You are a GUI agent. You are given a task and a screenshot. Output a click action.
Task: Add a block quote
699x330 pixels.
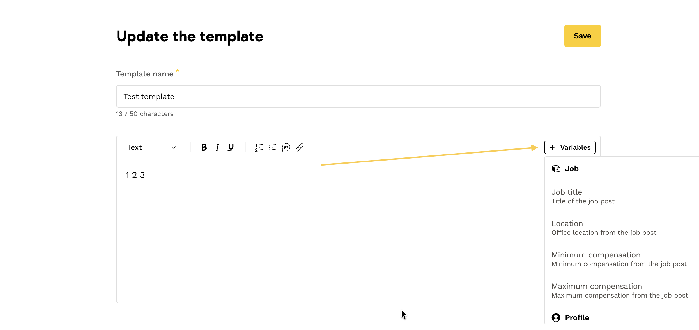tap(286, 147)
